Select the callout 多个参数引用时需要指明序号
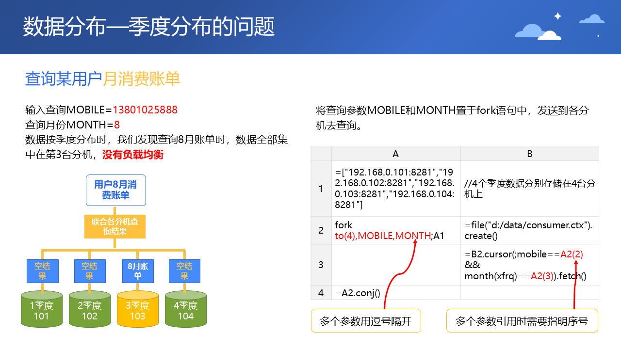Image resolution: width=621 pixels, height=349 pixels. [x=522, y=321]
